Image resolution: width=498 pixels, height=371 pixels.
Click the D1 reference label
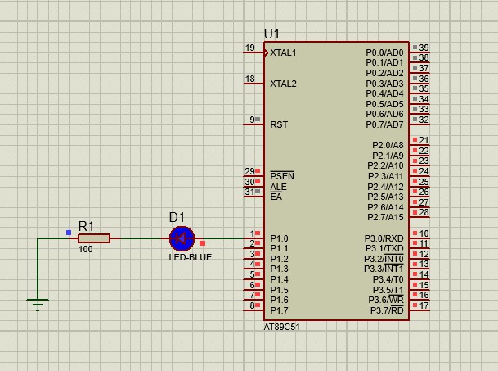tap(177, 217)
